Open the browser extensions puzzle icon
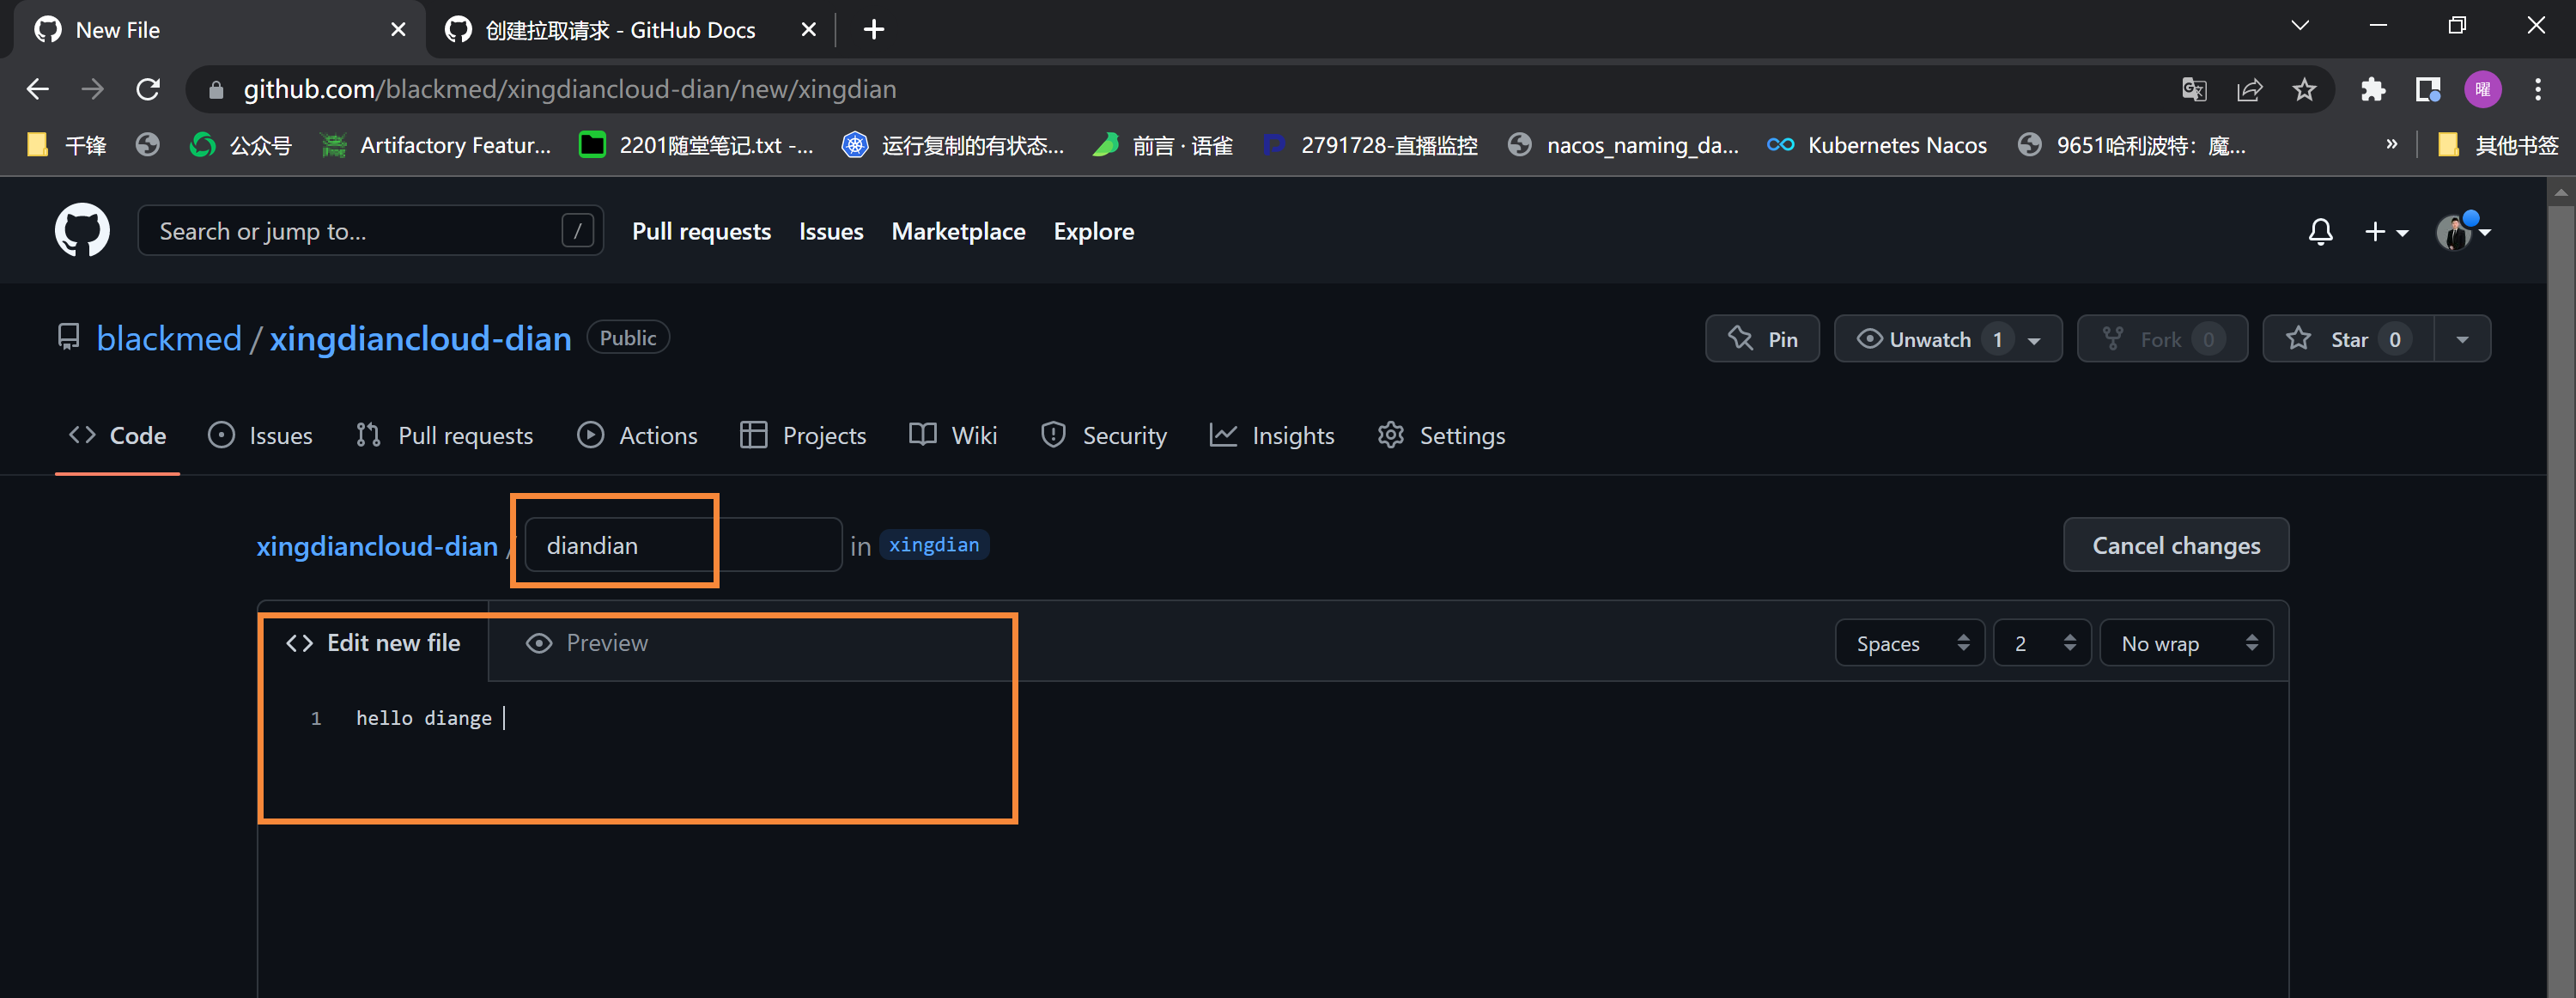This screenshot has height=998, width=2576. (2373, 89)
